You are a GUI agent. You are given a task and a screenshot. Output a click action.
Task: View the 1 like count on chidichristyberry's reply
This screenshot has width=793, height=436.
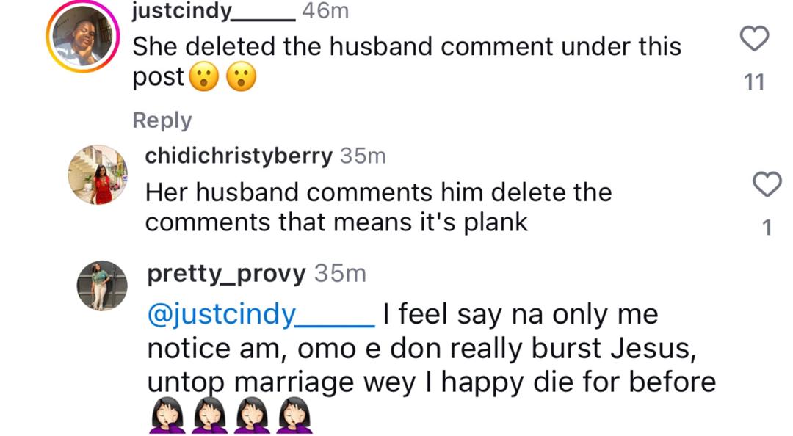click(x=767, y=228)
